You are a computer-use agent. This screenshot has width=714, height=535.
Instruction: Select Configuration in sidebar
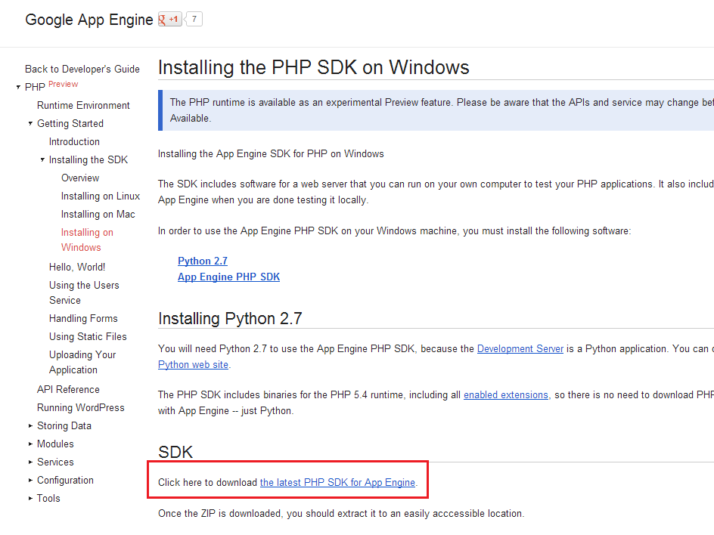66,481
